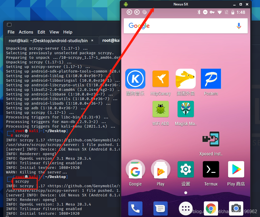Viewport: 260px width, 217px height.
Task: Open the Xposed Installer app
Action: pos(211,139)
